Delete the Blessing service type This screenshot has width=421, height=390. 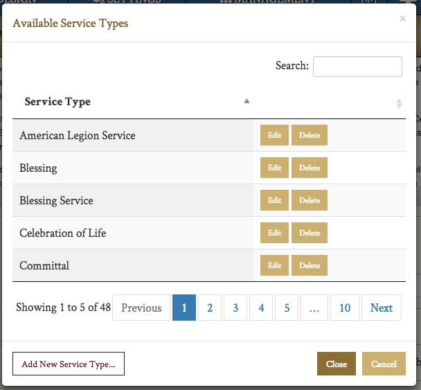tap(310, 168)
